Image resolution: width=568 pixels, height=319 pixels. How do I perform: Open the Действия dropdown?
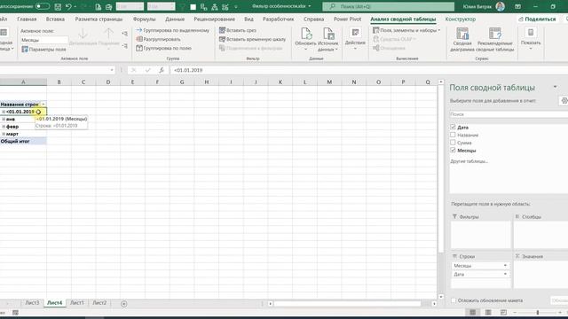point(355,39)
